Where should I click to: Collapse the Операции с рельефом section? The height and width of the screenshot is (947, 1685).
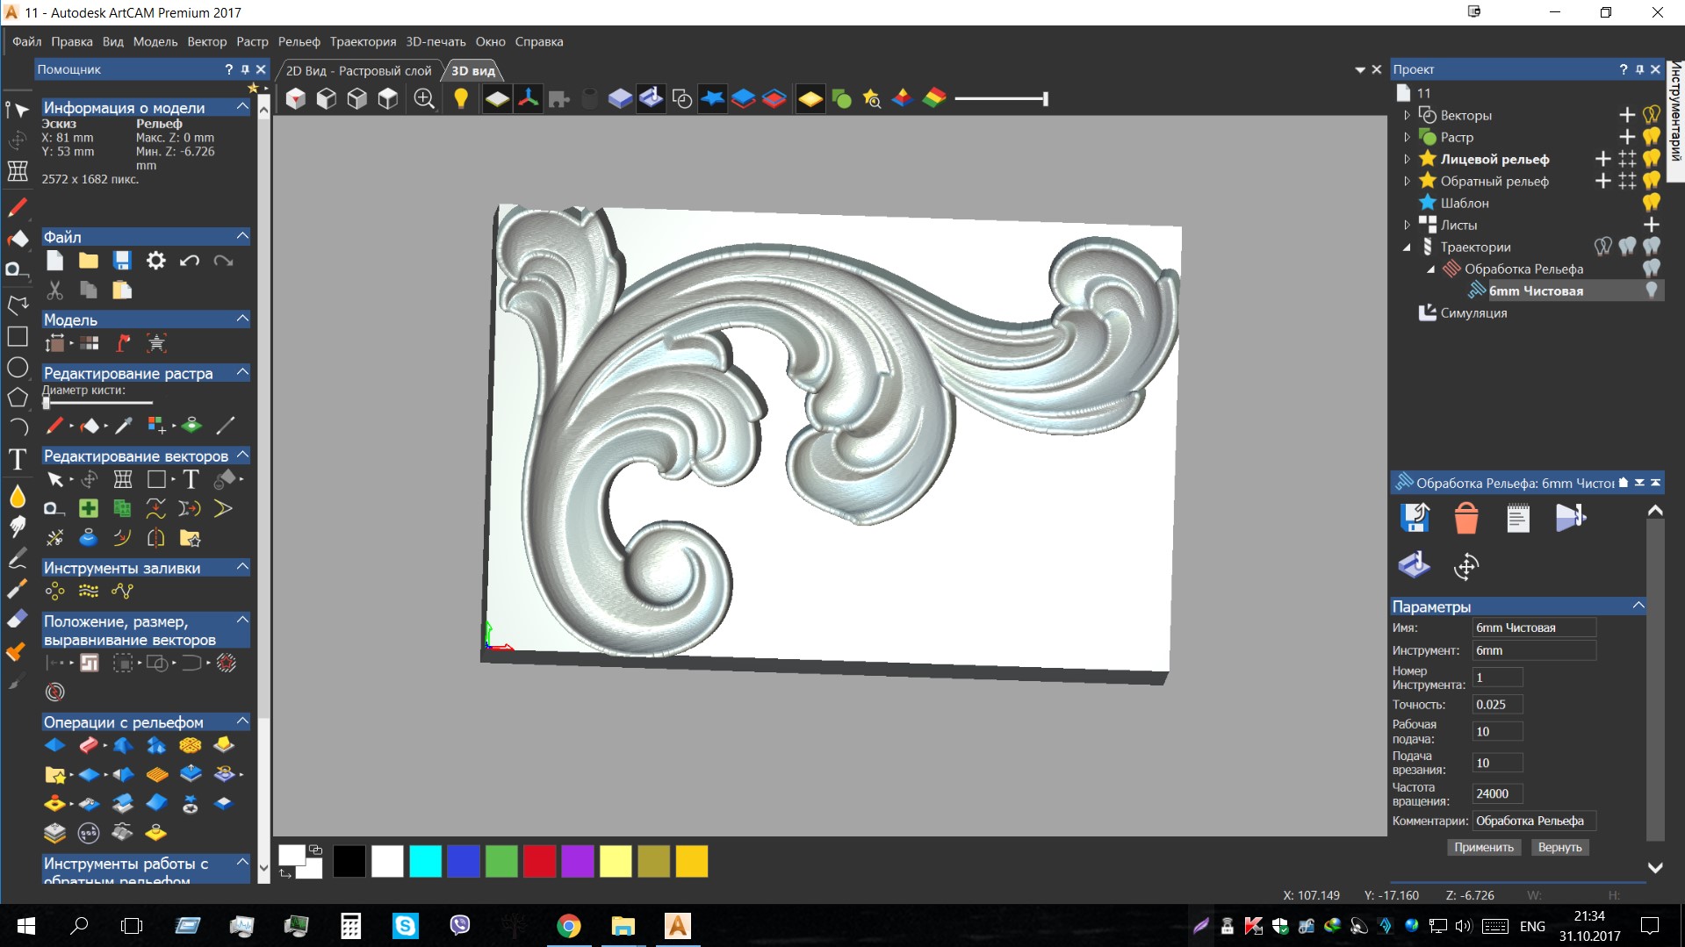coord(242,721)
